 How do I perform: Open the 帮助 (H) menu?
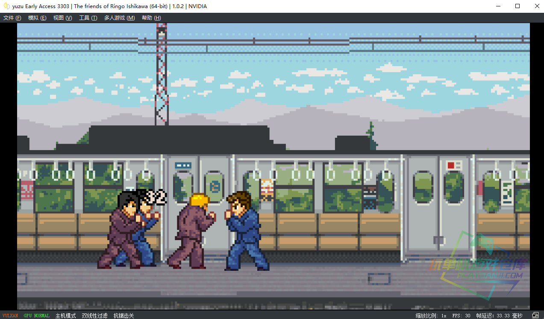click(151, 18)
